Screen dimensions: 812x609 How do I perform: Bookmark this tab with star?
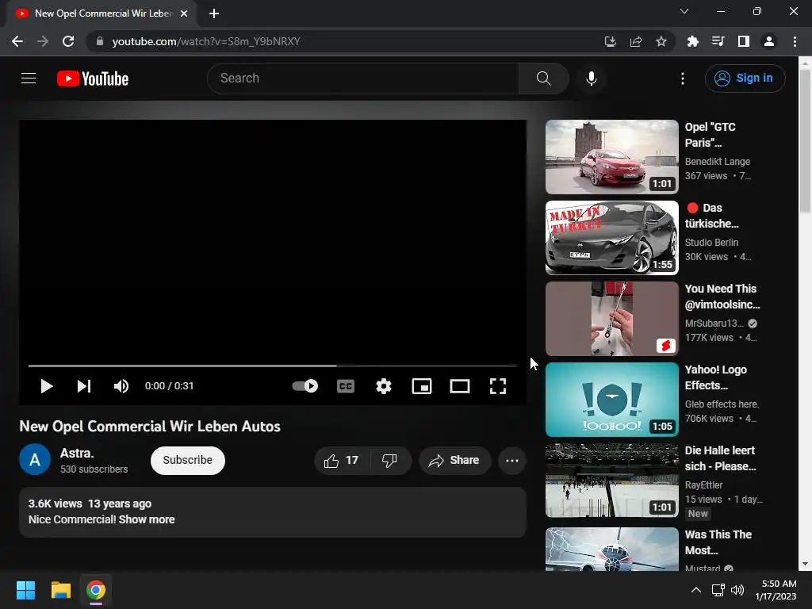[661, 41]
